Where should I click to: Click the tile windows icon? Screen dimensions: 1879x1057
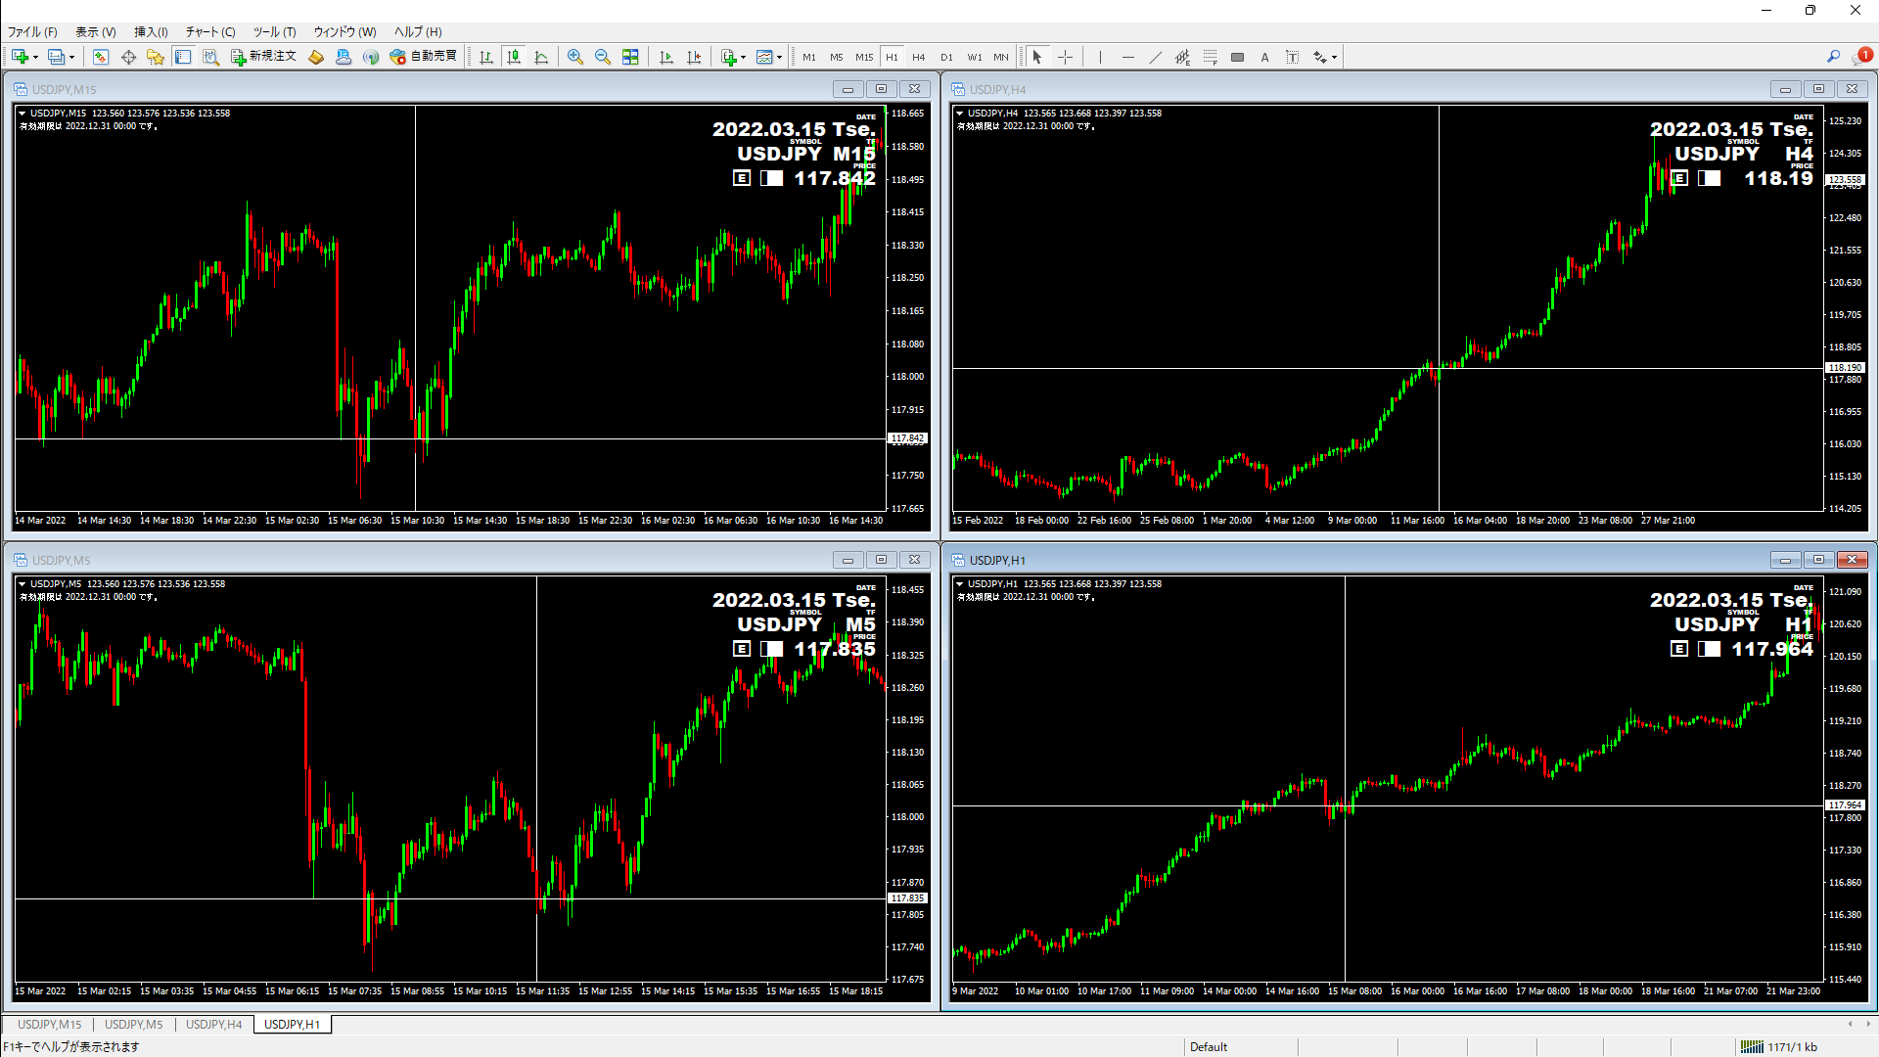[x=630, y=57]
